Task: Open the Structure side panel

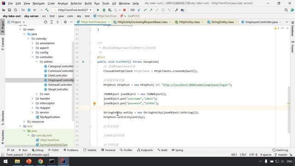Action: click(3, 118)
